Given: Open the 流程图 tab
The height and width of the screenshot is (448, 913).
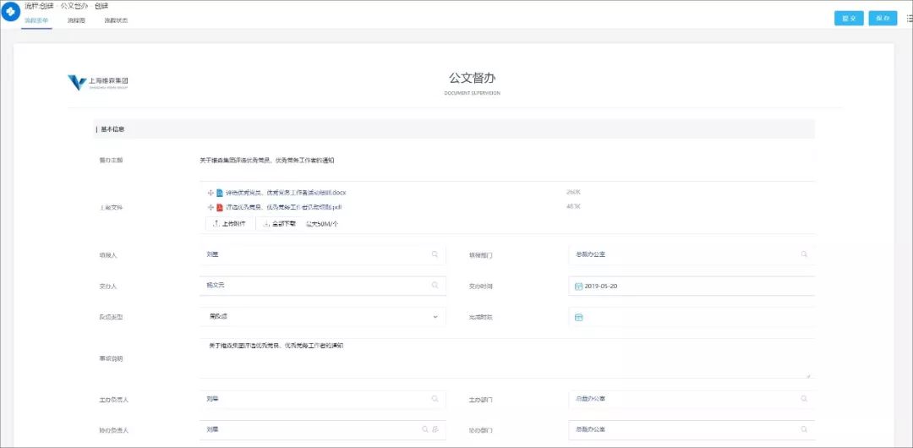Looking at the screenshot, I should pos(76,20).
